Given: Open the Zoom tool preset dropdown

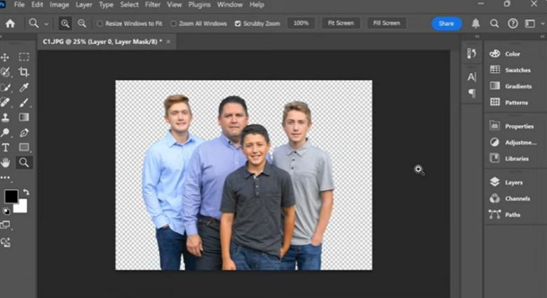Looking at the screenshot, I should [x=46, y=23].
